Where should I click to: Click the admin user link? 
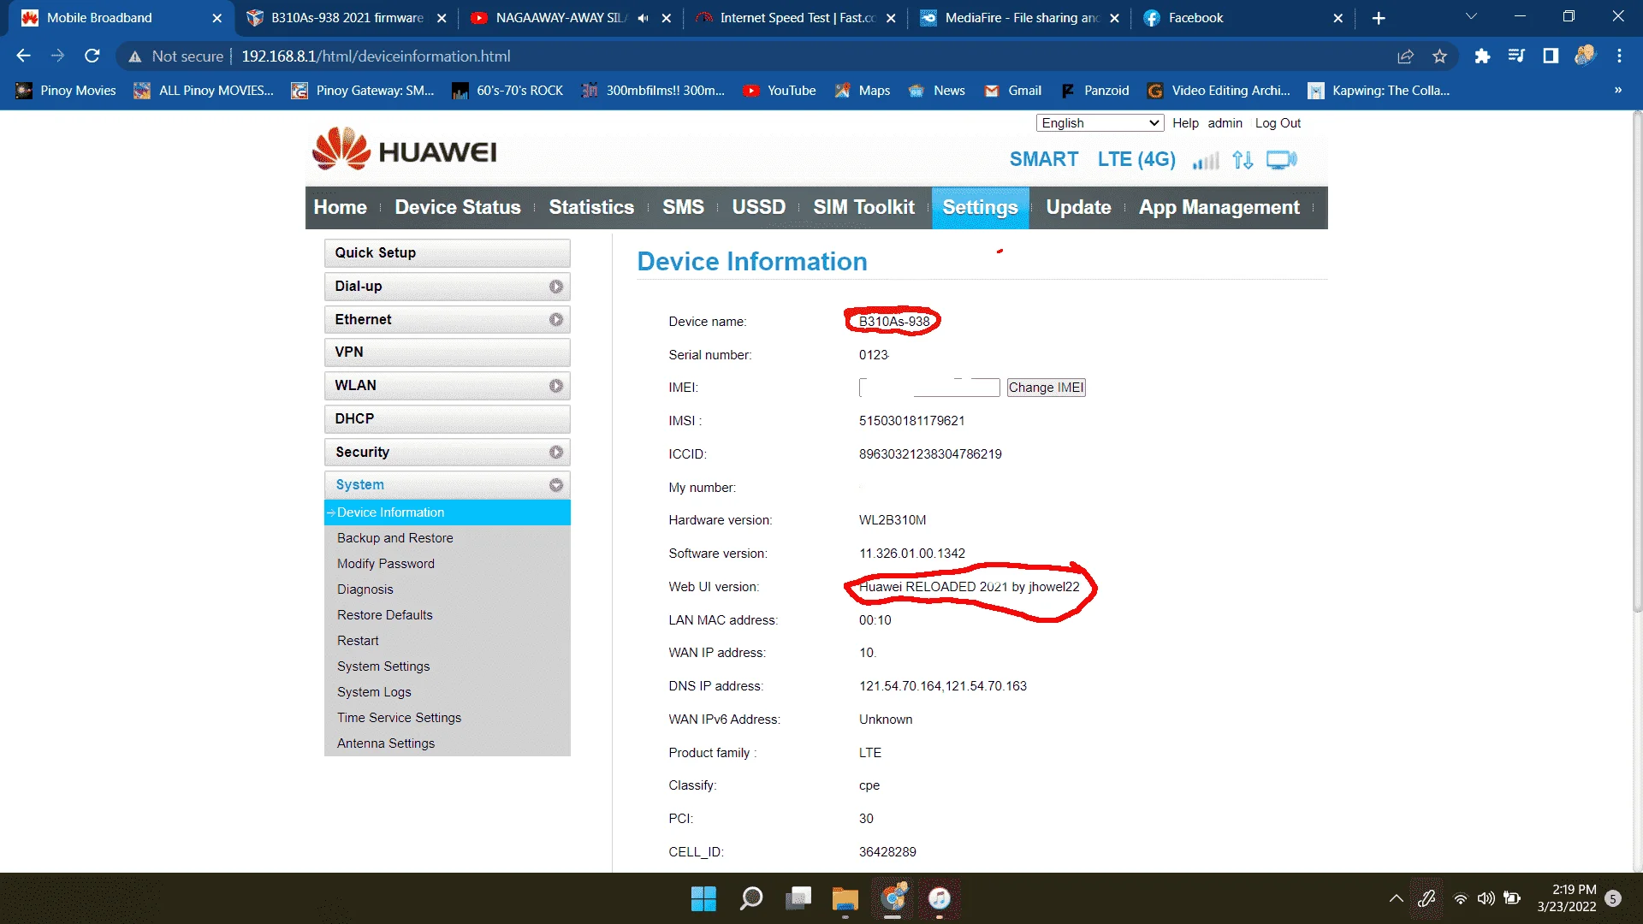point(1225,123)
